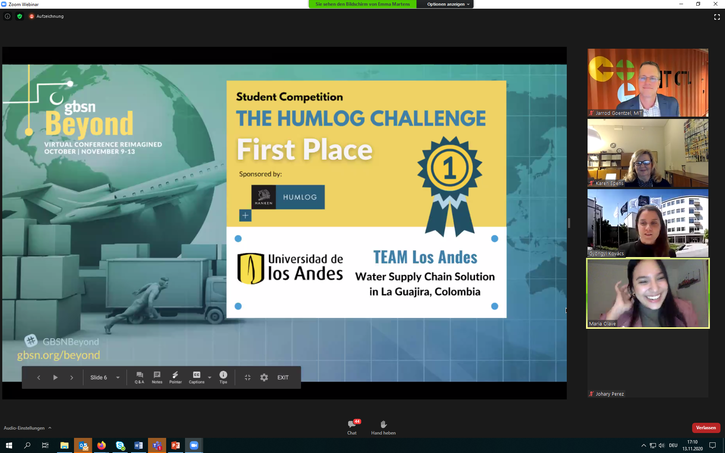This screenshot has height=453, width=725.
Task: Open the Tips info icon
Action: [223, 377]
